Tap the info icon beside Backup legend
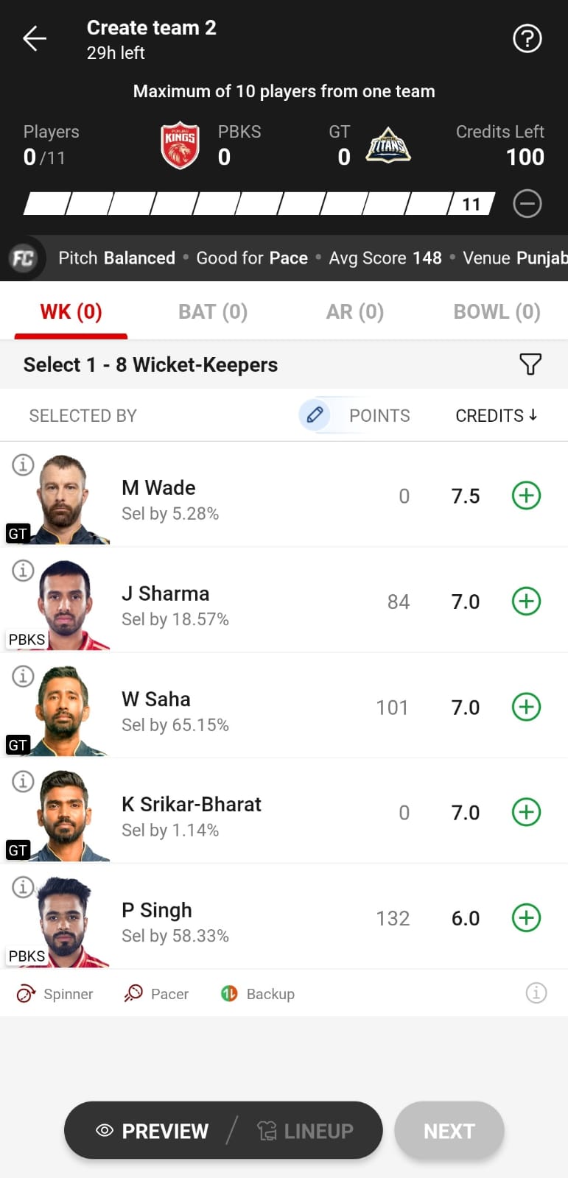The height and width of the screenshot is (1178, 568). click(536, 993)
